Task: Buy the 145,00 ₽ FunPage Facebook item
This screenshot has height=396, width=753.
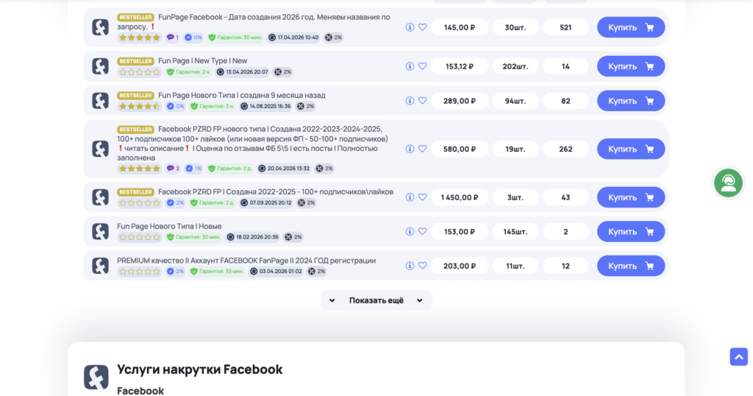Action: coord(630,27)
